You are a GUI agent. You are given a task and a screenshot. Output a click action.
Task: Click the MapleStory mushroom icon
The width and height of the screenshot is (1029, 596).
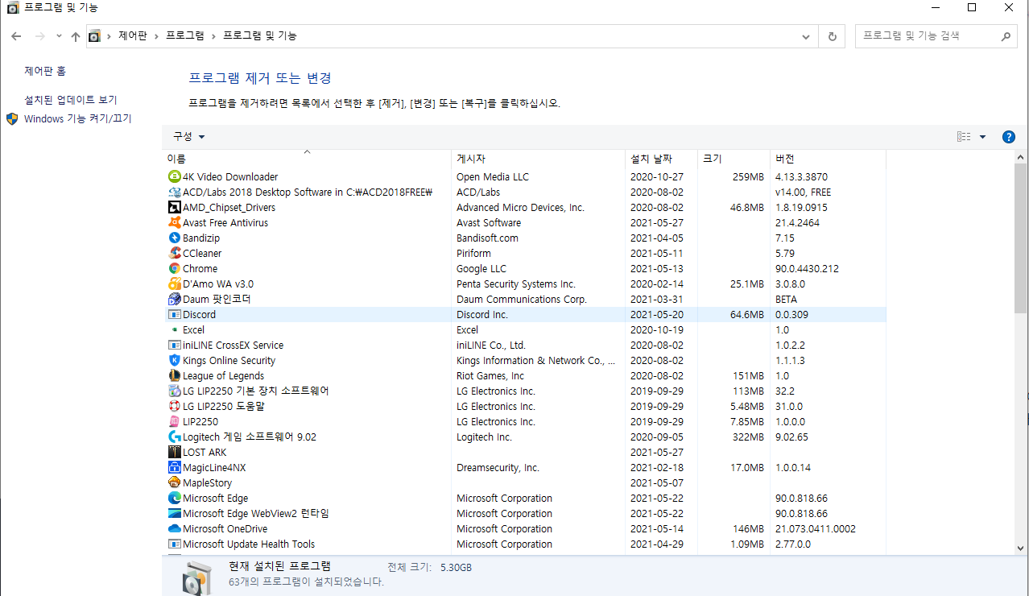[175, 482]
